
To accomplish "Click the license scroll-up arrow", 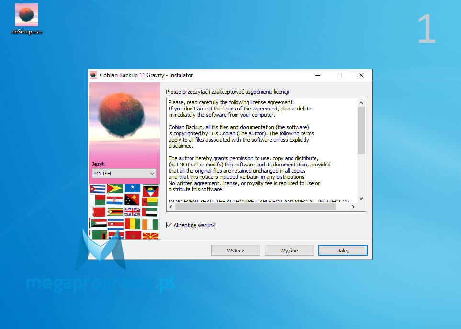I will [x=361, y=103].
